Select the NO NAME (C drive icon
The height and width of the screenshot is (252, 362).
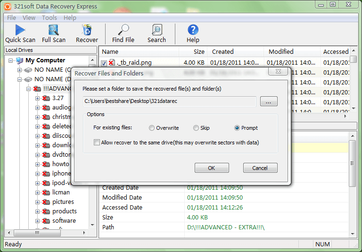point(28,70)
